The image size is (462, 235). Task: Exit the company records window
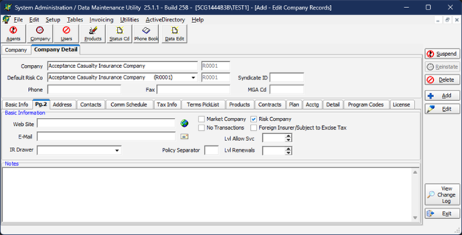point(442,214)
